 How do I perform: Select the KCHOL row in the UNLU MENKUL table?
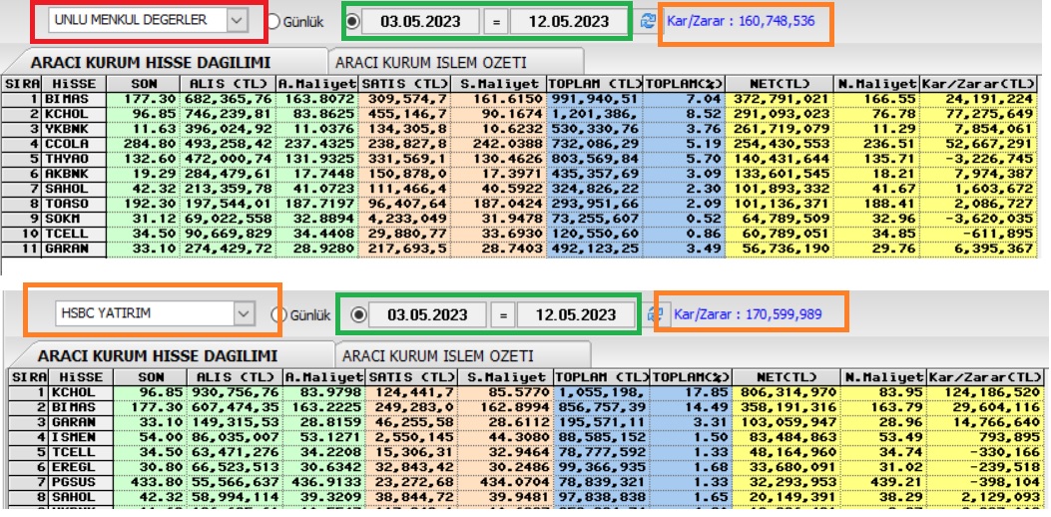click(519, 115)
